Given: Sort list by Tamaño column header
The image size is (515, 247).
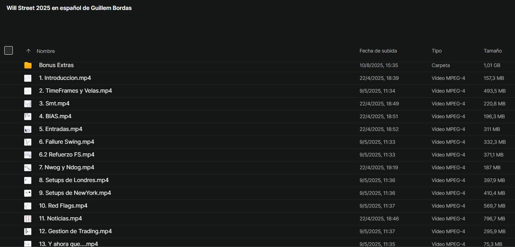Looking at the screenshot, I should [493, 51].
